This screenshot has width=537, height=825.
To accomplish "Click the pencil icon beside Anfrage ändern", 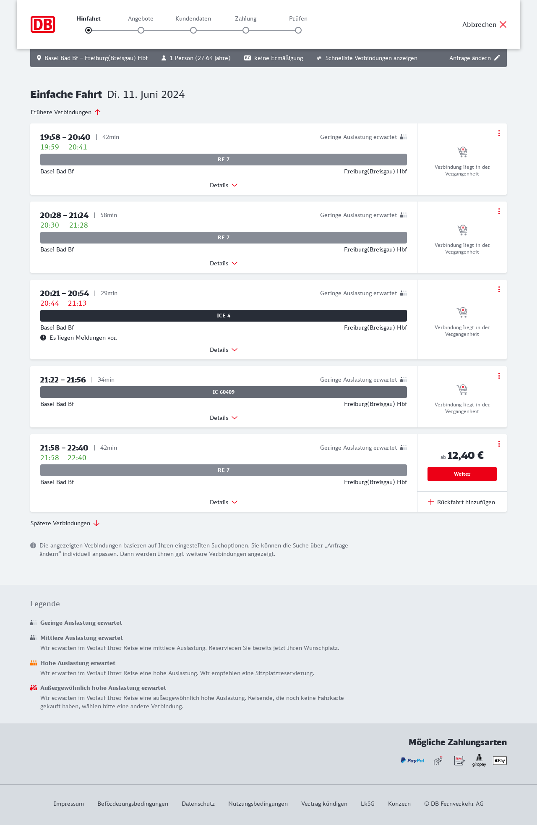I will point(497,58).
